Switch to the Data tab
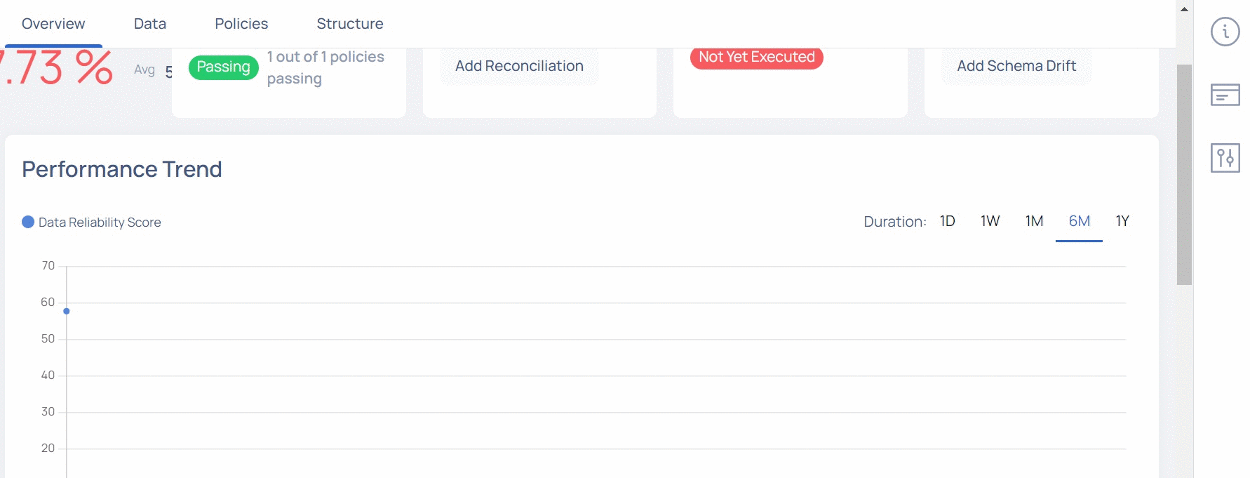This screenshot has height=478, width=1250. [x=150, y=24]
